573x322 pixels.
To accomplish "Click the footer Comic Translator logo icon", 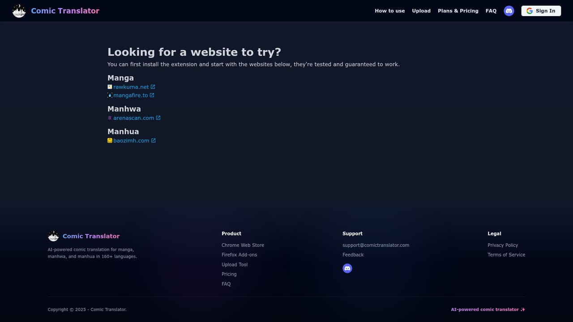I will pos(53,236).
